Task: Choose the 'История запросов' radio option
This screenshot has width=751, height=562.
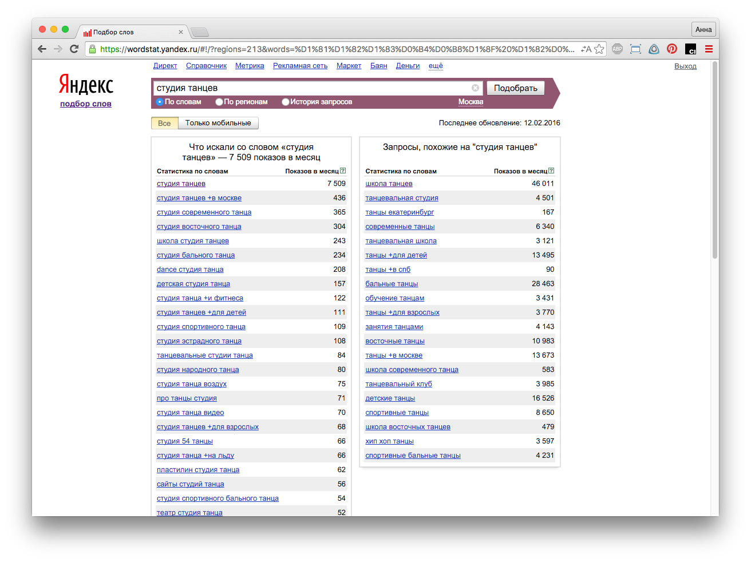Action: (286, 102)
